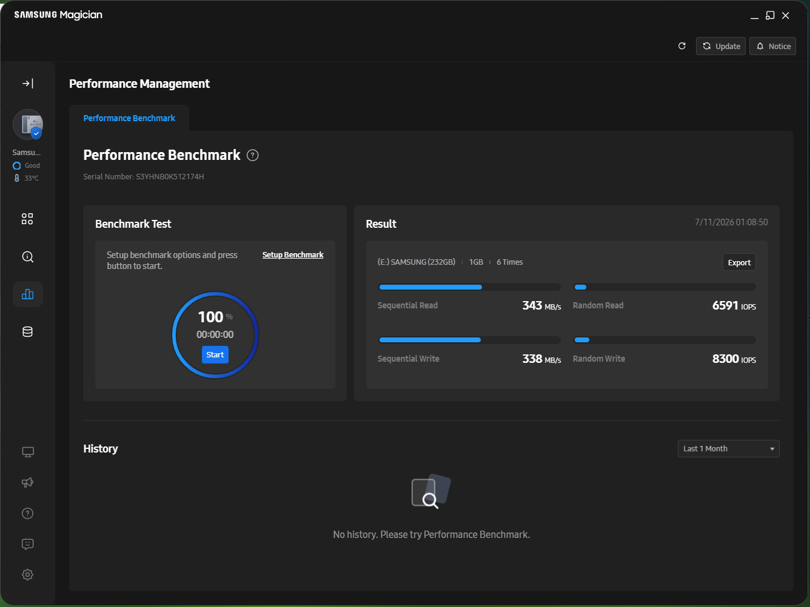Open the Drive Dashboard grid icon

(x=27, y=219)
